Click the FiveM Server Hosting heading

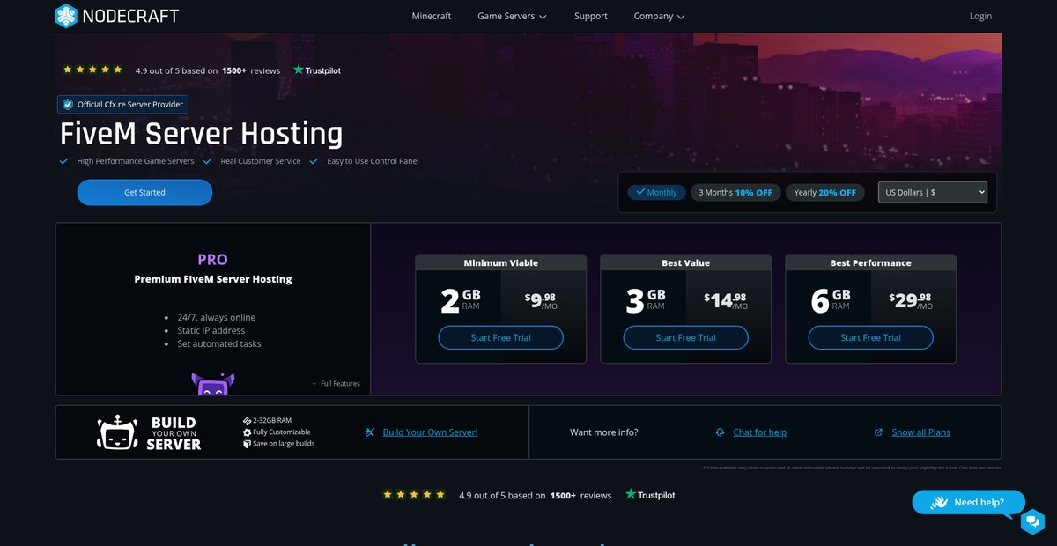201,134
